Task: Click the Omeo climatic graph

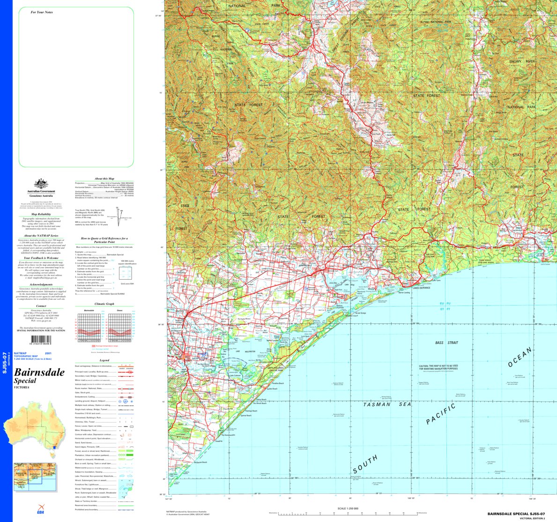Action: tap(120, 328)
